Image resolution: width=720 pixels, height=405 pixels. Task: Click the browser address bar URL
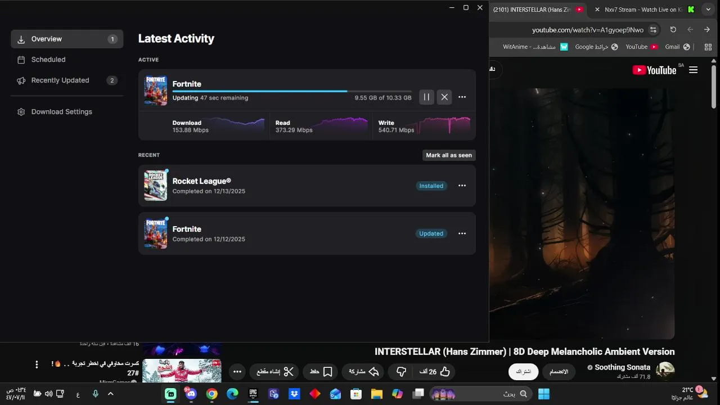coord(588,30)
